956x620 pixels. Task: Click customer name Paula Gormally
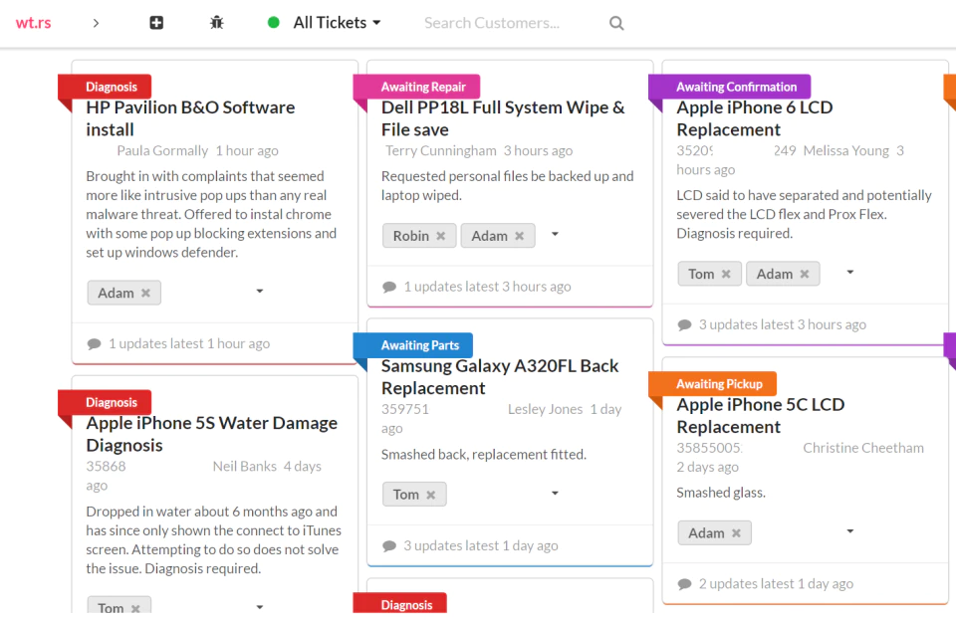coord(162,150)
